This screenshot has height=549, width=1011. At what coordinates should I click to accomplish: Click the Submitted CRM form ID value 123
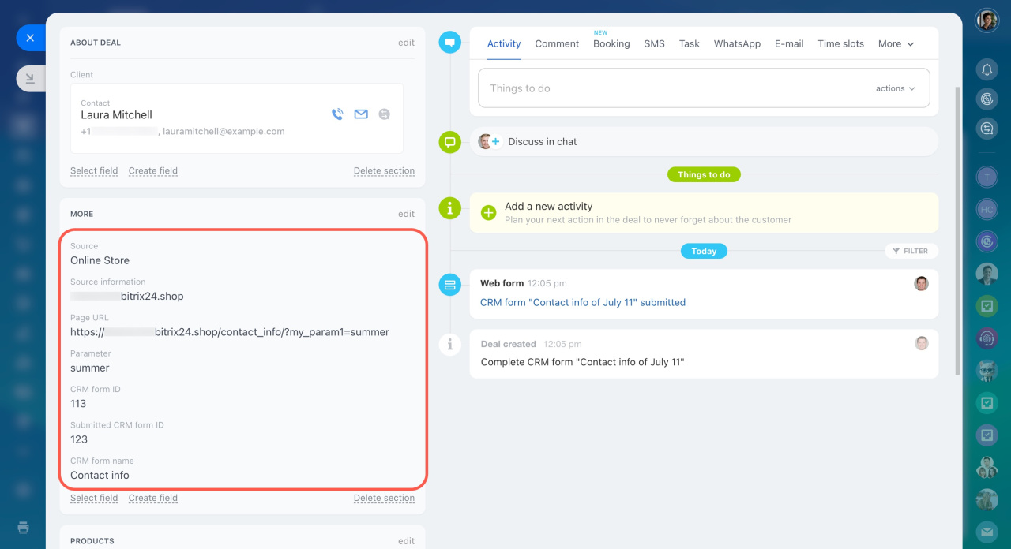(x=79, y=439)
